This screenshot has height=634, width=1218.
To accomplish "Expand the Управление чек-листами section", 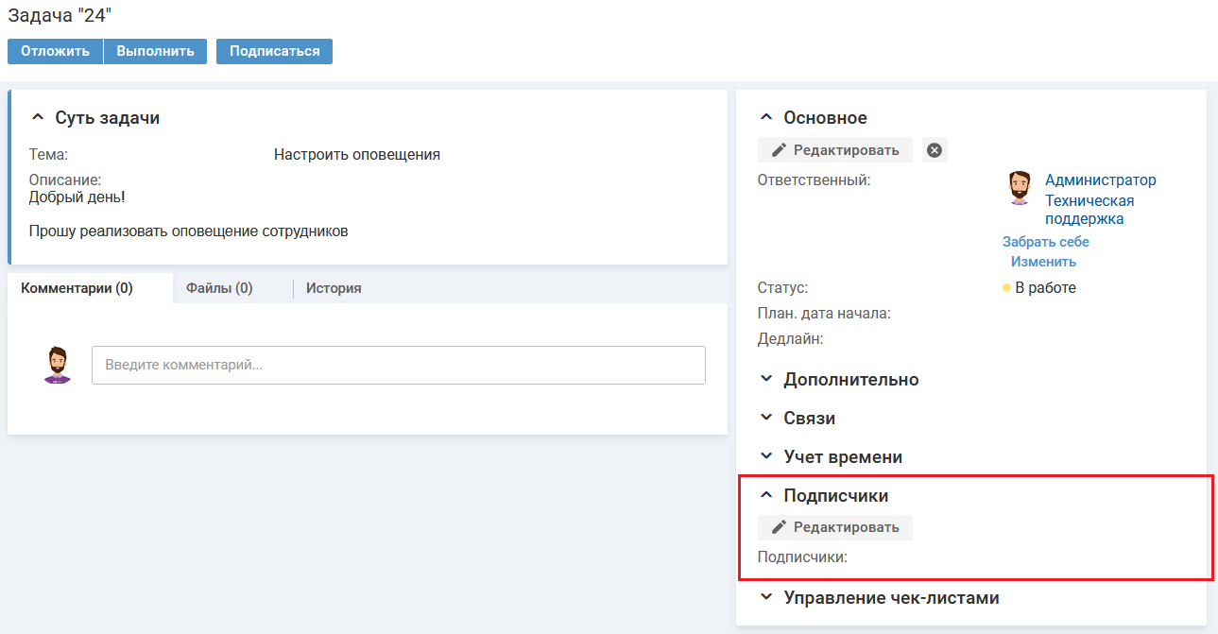I will pyautogui.click(x=766, y=598).
